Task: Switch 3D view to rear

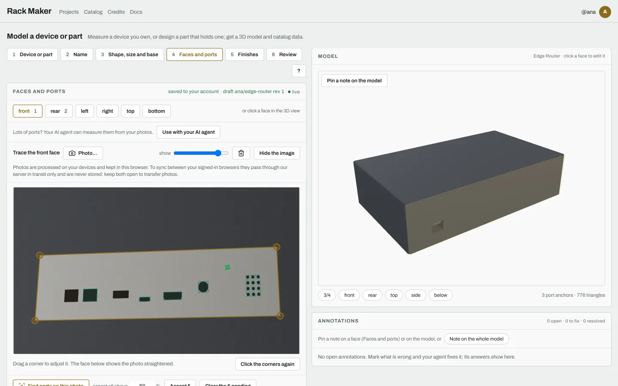Action: (373, 295)
